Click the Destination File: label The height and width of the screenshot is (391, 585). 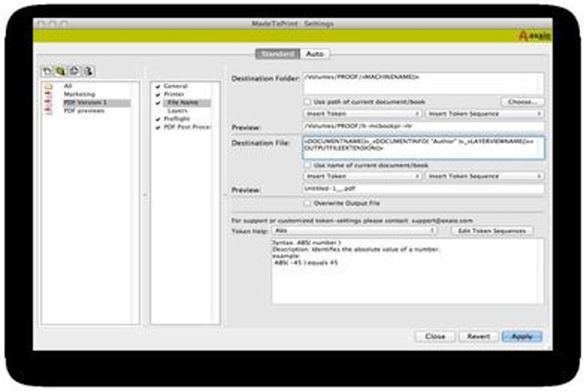point(260,143)
